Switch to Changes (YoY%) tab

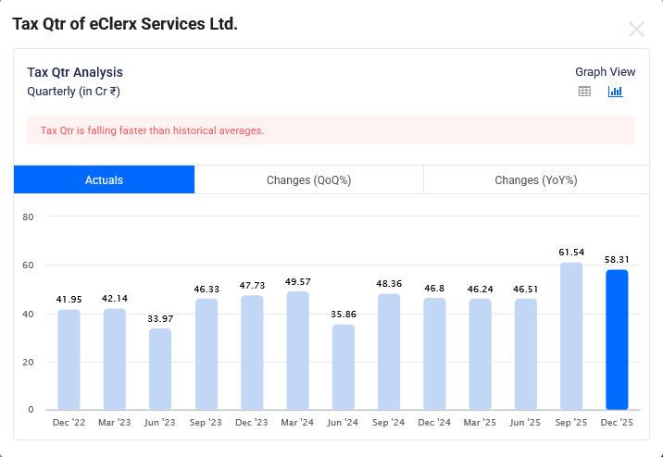click(535, 179)
